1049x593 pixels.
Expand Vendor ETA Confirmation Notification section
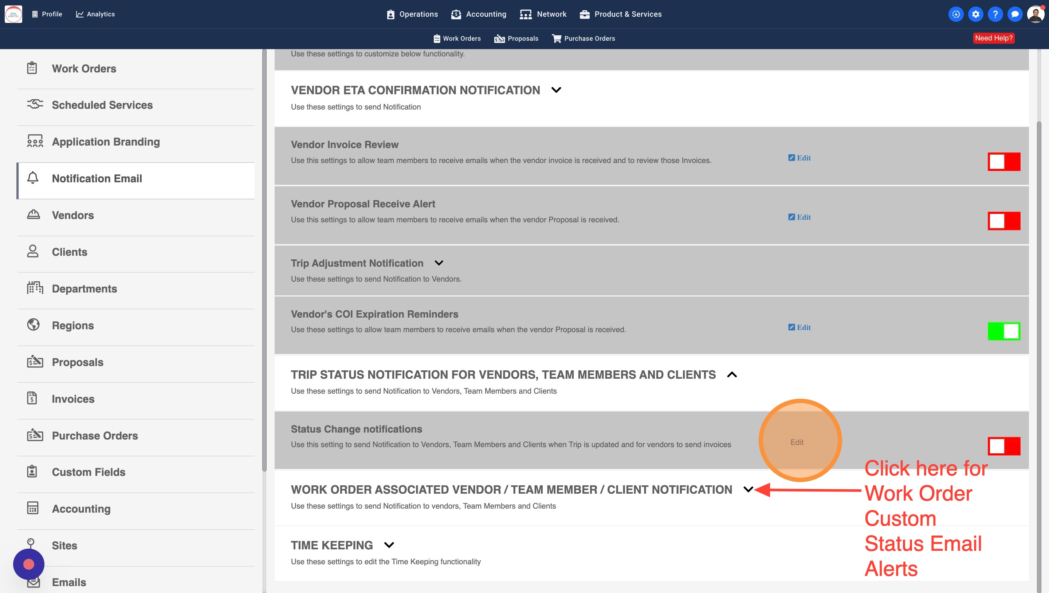click(x=556, y=90)
